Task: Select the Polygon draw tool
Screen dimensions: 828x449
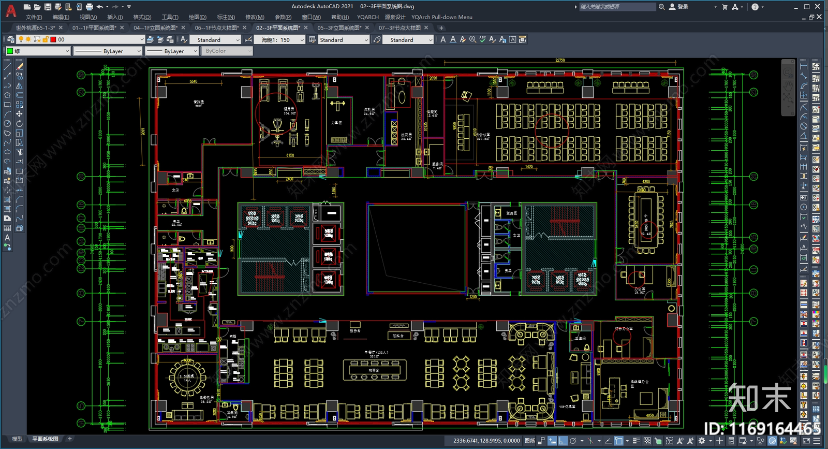Action: tap(7, 95)
